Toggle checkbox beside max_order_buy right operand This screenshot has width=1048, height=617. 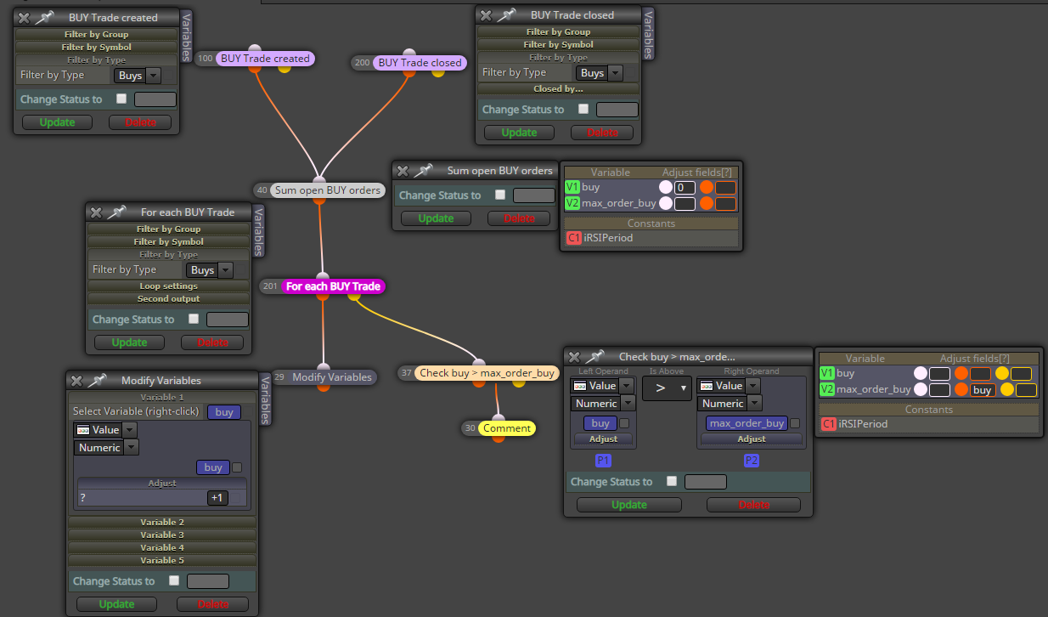(795, 423)
